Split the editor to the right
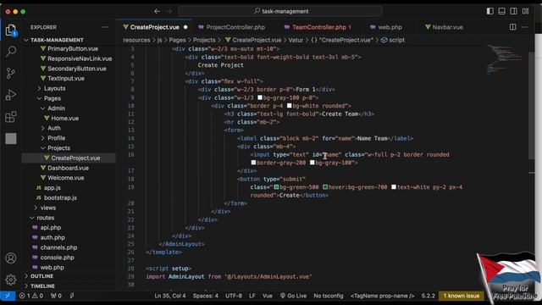Screen dimensions: 542x305 (512, 27)
